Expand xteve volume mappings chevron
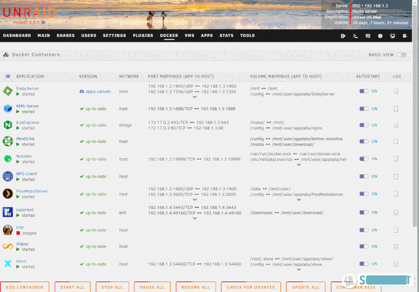The width and height of the screenshot is (419, 292). coord(299,270)
